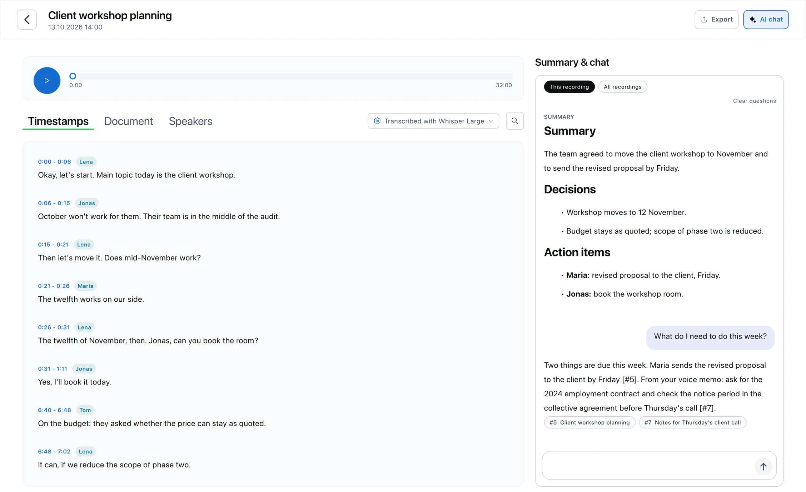Click the Client workshop planning title
The height and width of the screenshot is (492, 806).
coord(110,15)
